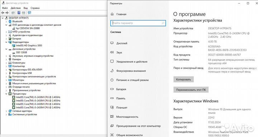The width and height of the screenshot is (258, 137).
Task: Collapse the Видеоадаптеры tree node
Action: (6, 42)
